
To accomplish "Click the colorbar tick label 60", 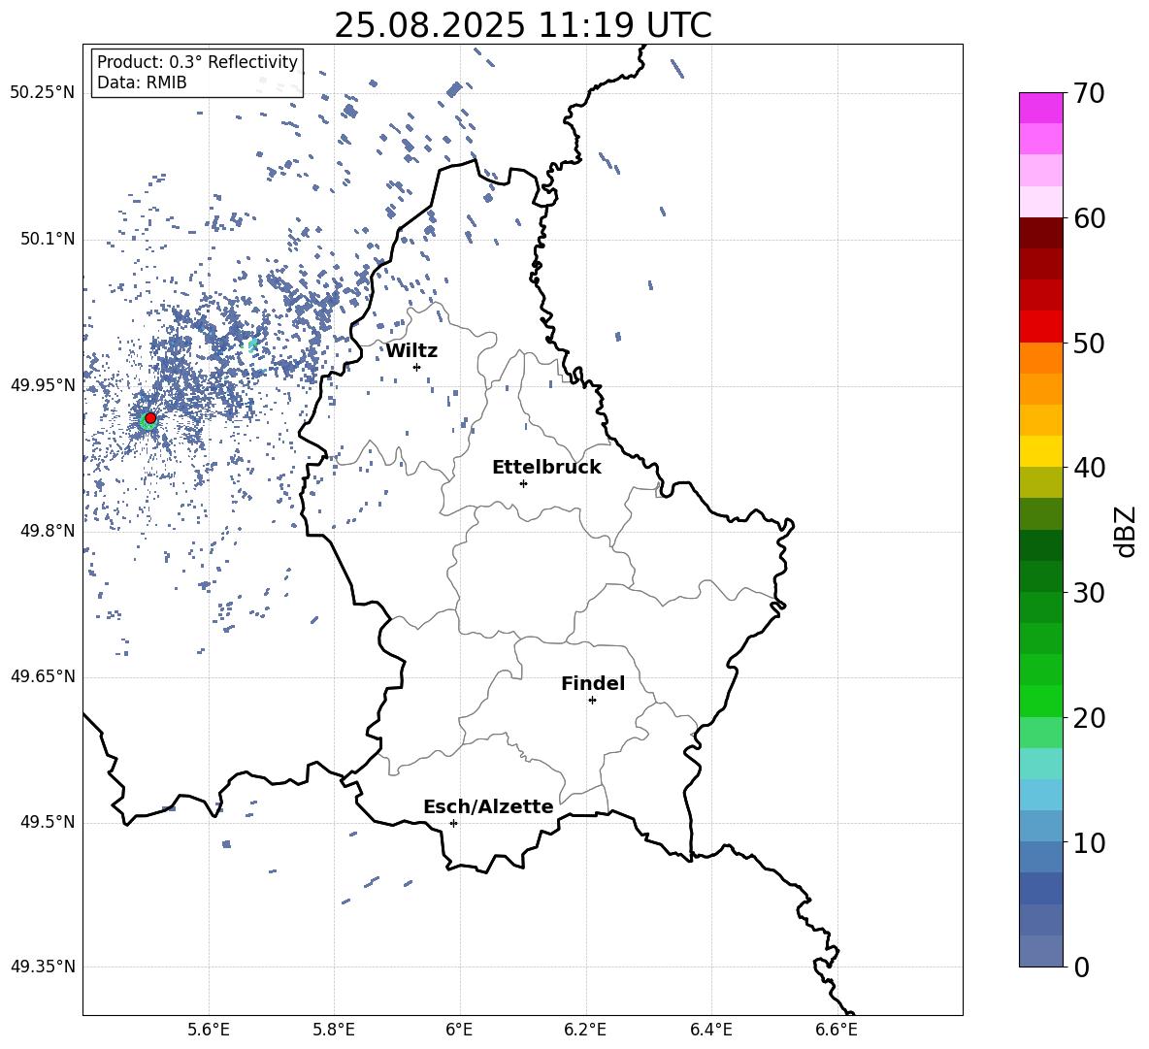I will 1089,218.
